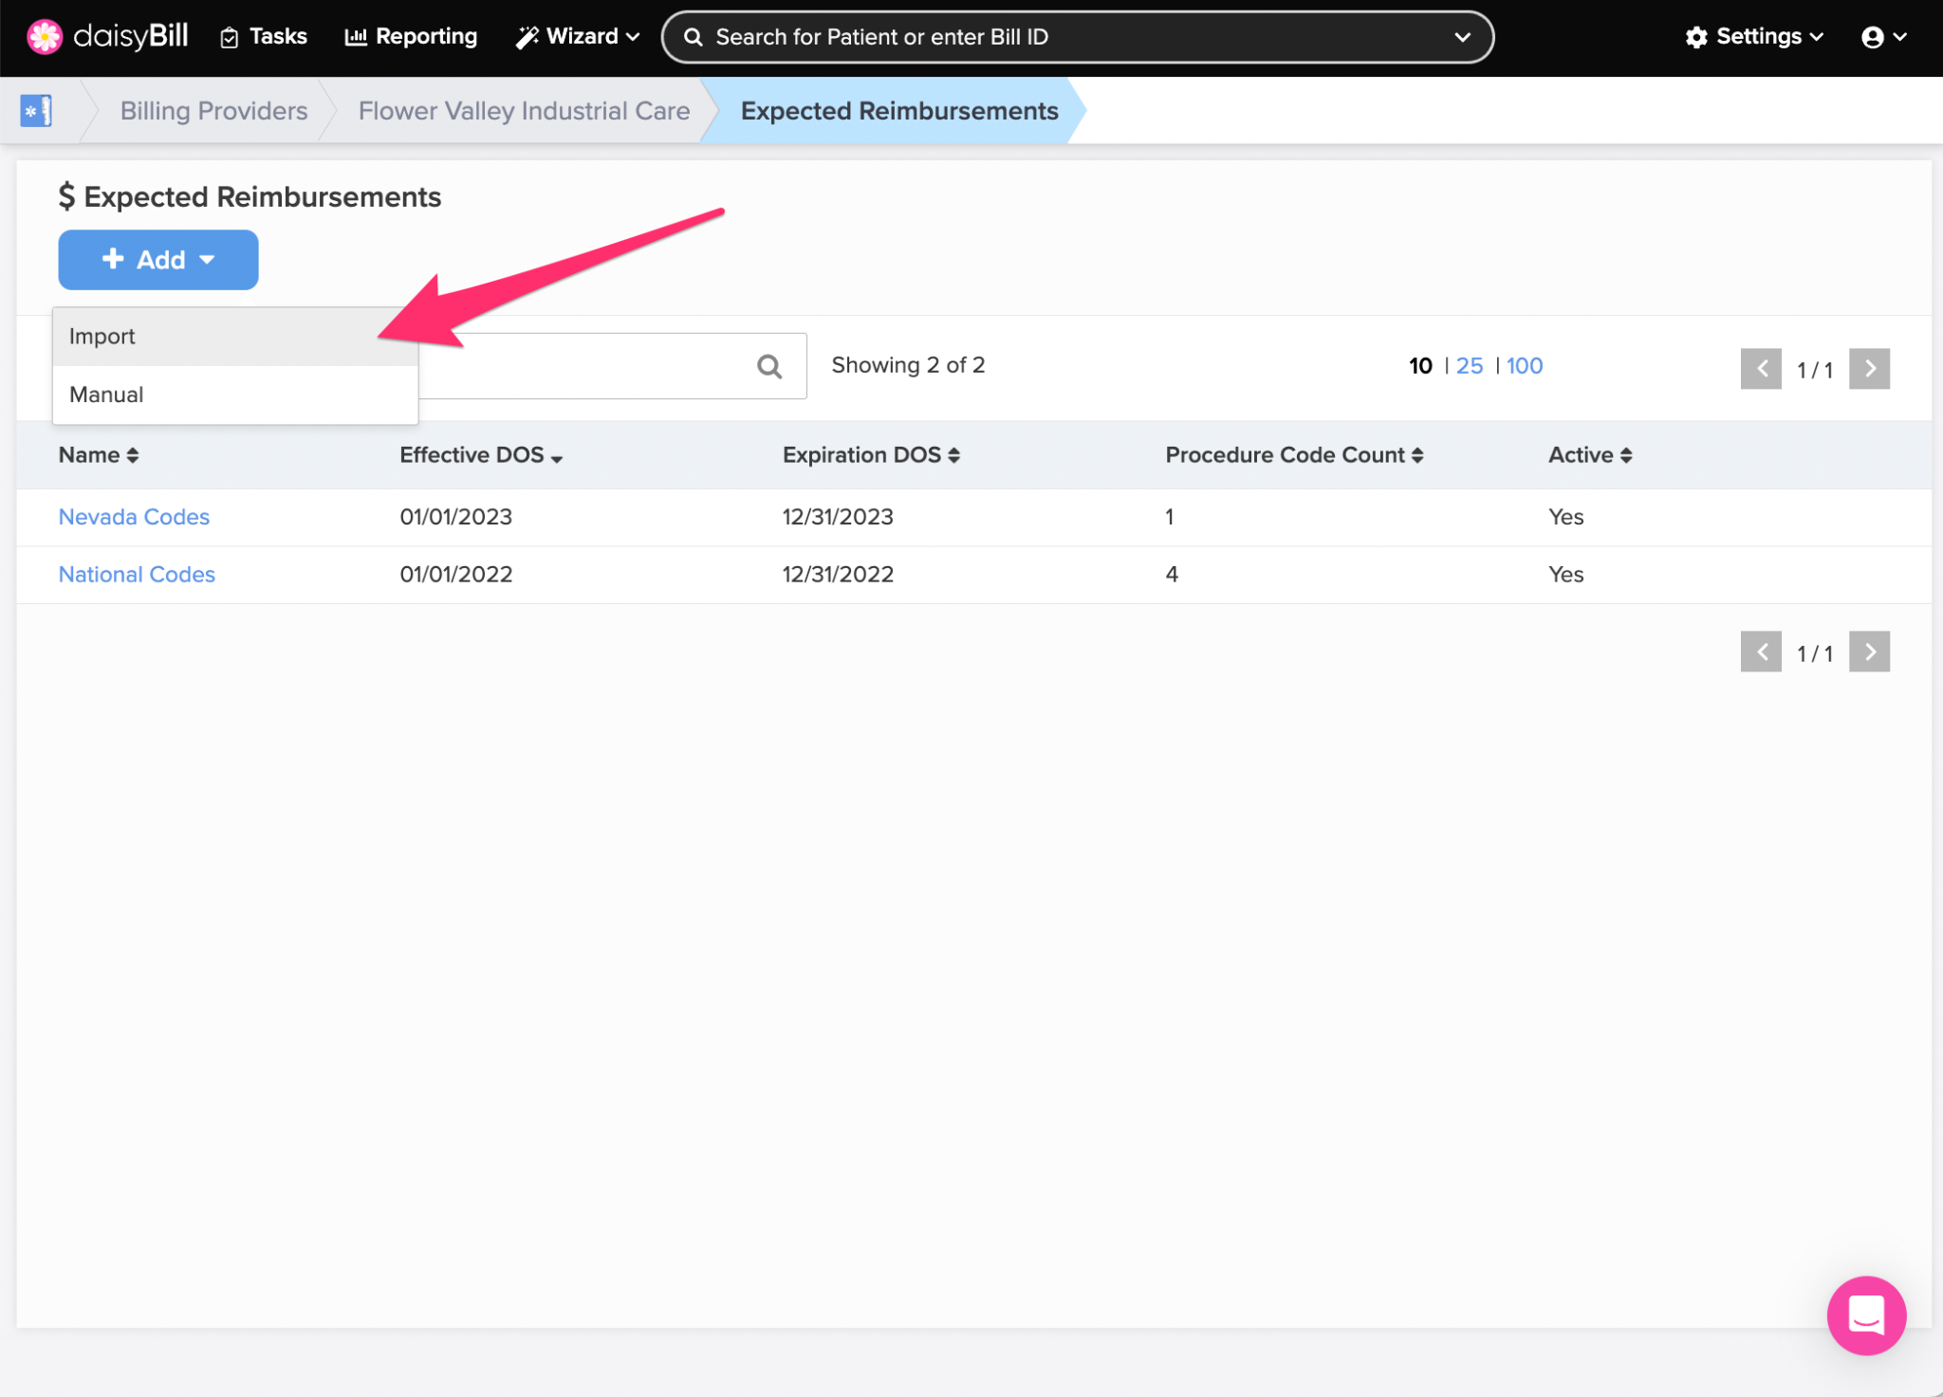Image resolution: width=1943 pixels, height=1397 pixels.
Task: Expand the Wizard dropdown menu
Action: tap(578, 36)
